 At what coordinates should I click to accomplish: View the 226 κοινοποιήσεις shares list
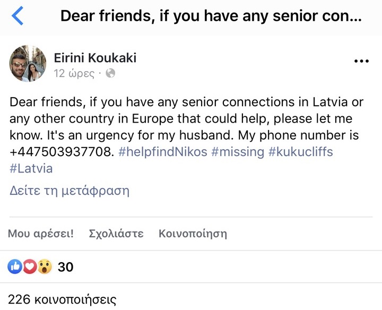(x=62, y=299)
